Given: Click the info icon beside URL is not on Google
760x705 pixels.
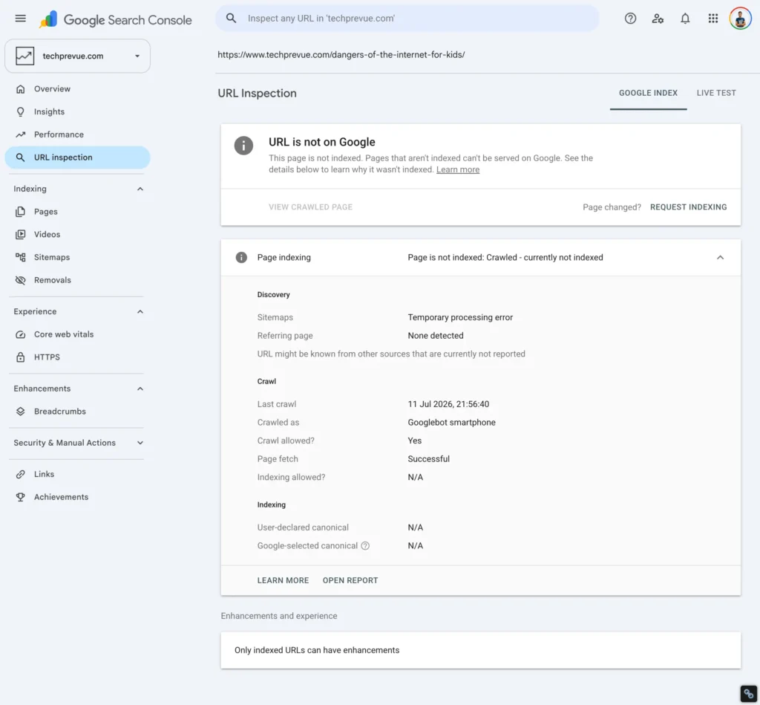Looking at the screenshot, I should [243, 146].
